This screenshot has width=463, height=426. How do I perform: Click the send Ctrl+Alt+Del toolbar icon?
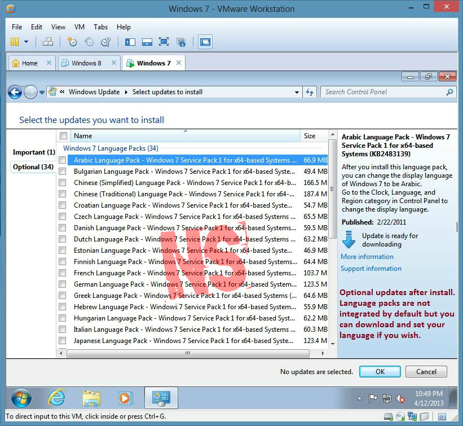[x=47, y=42]
